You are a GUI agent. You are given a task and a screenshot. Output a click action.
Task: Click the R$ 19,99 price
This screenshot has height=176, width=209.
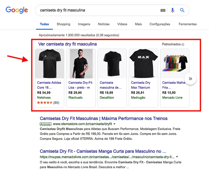tap(106, 93)
